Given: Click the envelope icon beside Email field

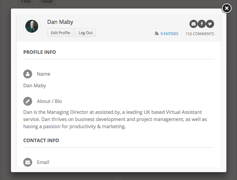Looking at the screenshot, I should coord(28,162).
